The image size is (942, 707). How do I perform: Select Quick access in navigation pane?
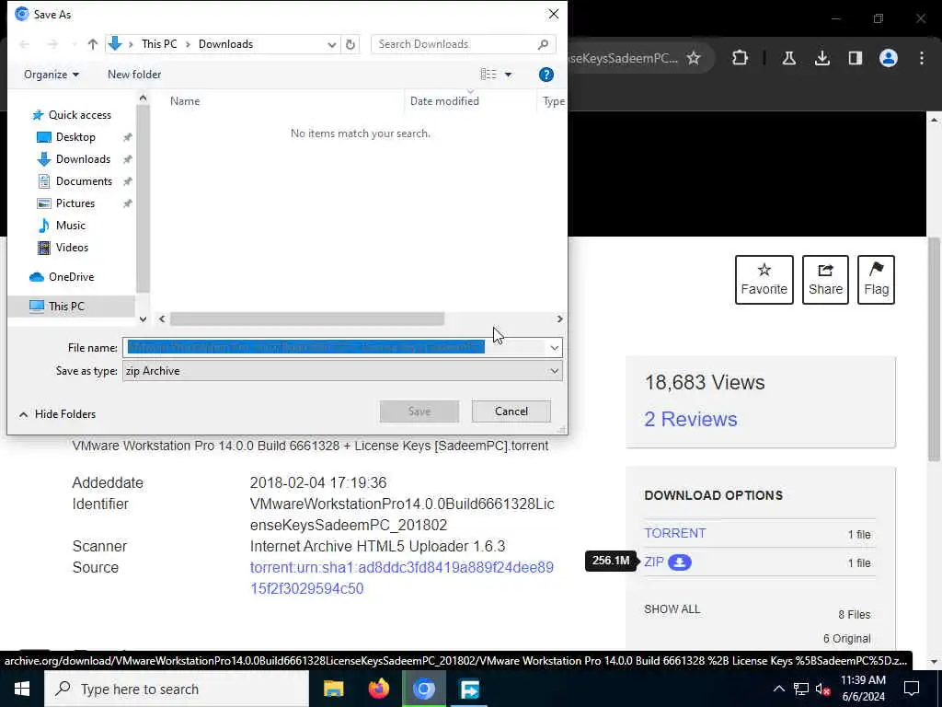[x=79, y=115]
